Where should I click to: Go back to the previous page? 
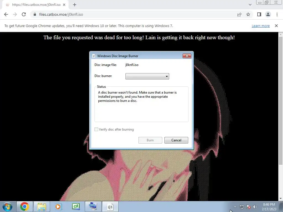click(6, 14)
